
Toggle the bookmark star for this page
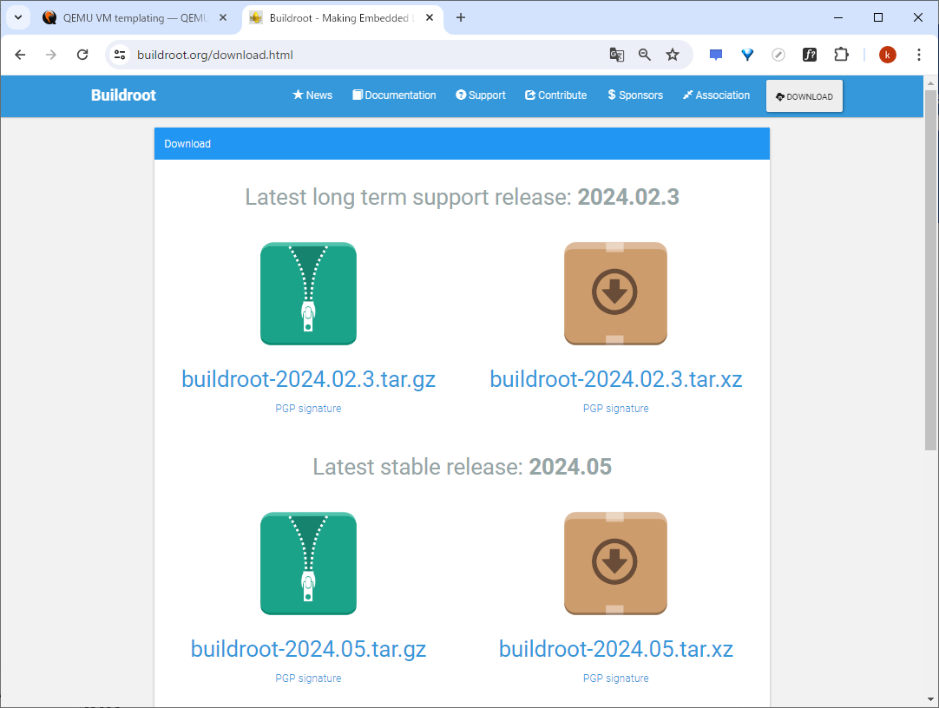tap(673, 54)
